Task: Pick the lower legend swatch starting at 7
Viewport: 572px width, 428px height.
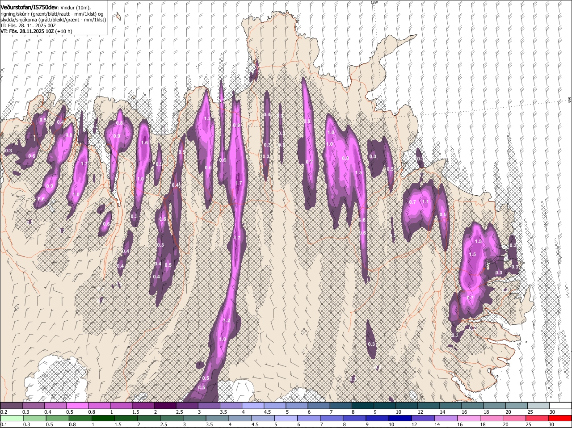Action: (x=332, y=418)
